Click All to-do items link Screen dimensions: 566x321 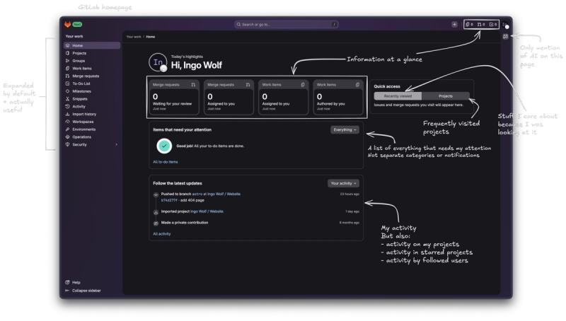[x=166, y=162]
